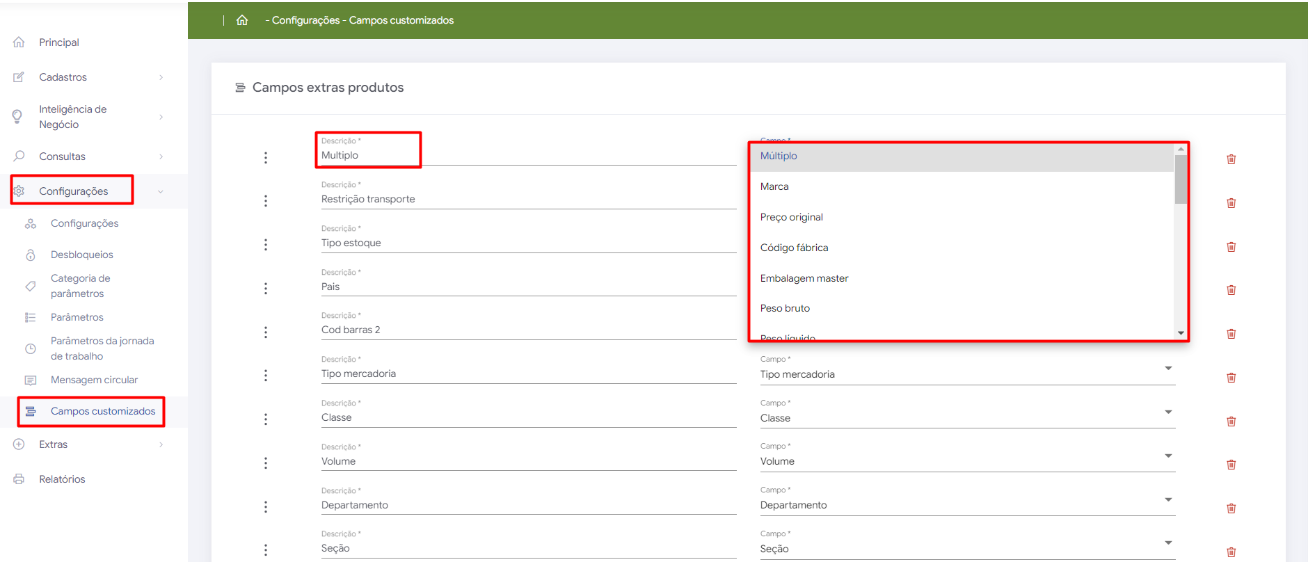
Task: Select Marca from the dropdown list
Action: (x=774, y=186)
